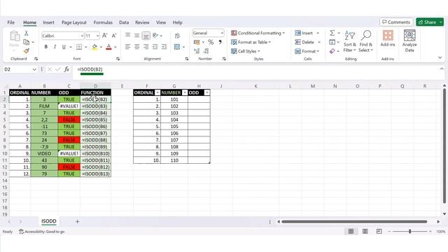The image size is (448, 252).
Task: Open the ORDINAL column filter dropdown
Action: click(157, 93)
